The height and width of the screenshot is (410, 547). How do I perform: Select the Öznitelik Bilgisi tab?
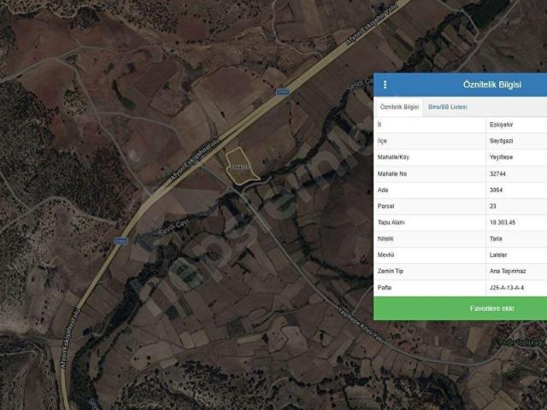tap(399, 107)
